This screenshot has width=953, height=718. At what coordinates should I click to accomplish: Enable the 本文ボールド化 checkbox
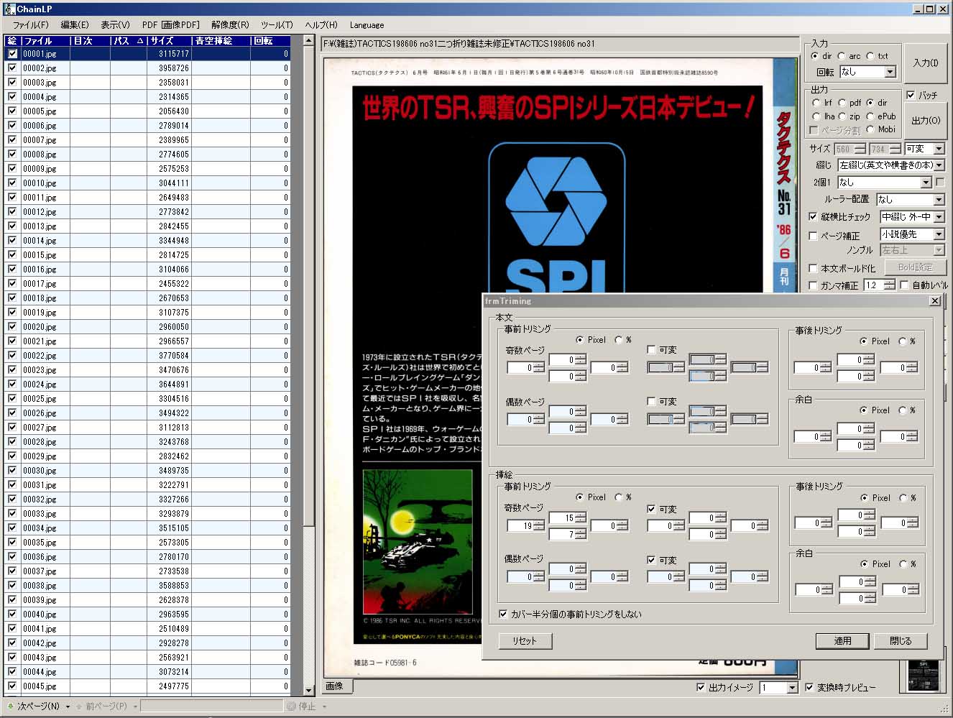pos(813,268)
